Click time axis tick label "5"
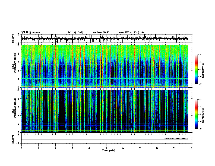 106,148
